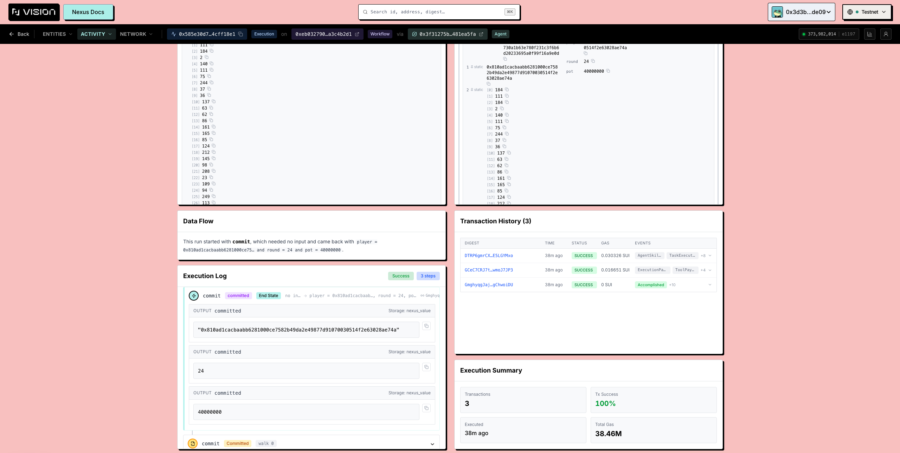900x453 pixels.
Task: Copy the pot value 40000000 in inputs
Action: click(608, 71)
